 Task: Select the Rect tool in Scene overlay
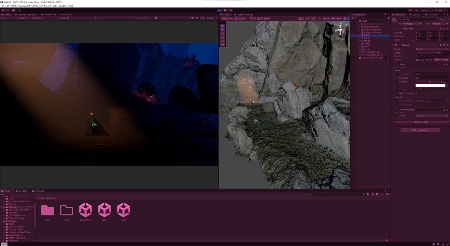tap(222, 40)
